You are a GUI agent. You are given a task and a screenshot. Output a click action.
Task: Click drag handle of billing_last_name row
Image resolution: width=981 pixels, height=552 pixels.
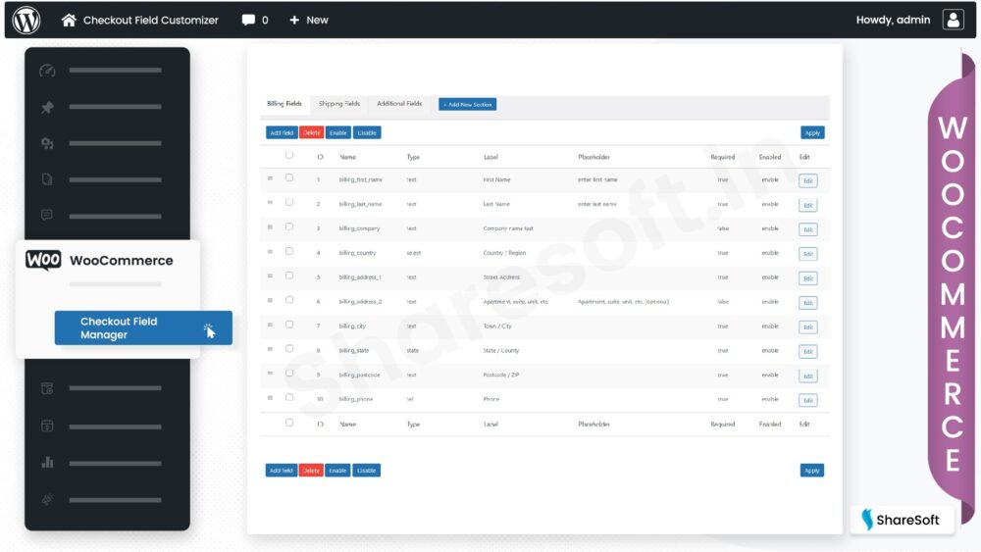pyautogui.click(x=271, y=203)
